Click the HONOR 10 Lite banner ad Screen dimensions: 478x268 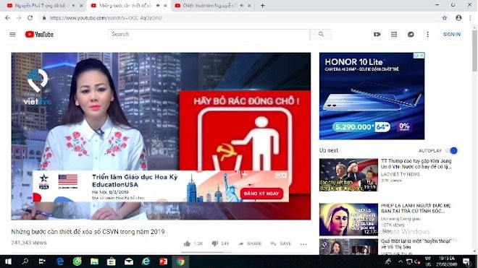(372, 96)
